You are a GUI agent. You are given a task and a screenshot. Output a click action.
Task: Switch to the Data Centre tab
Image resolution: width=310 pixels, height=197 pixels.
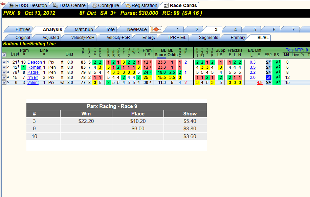[x=70, y=5]
